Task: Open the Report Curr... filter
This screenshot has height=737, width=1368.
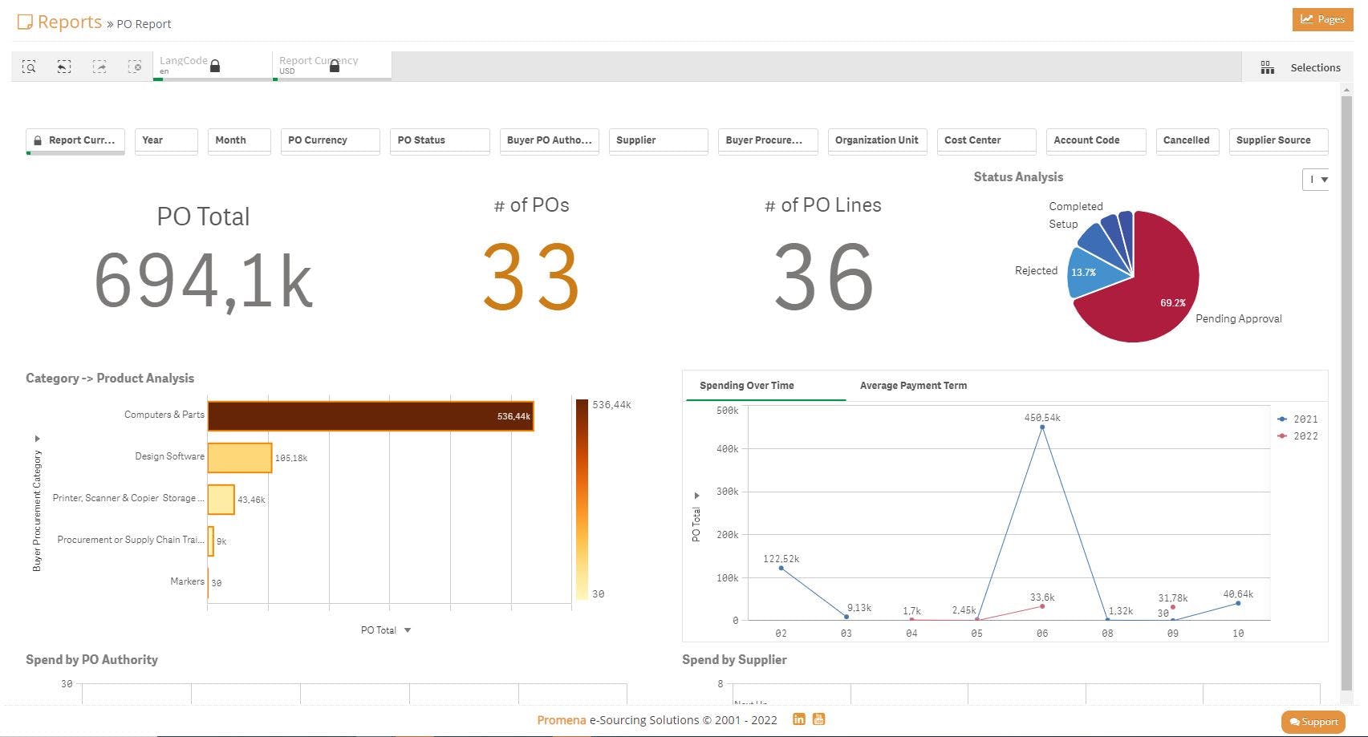Action: [x=75, y=140]
